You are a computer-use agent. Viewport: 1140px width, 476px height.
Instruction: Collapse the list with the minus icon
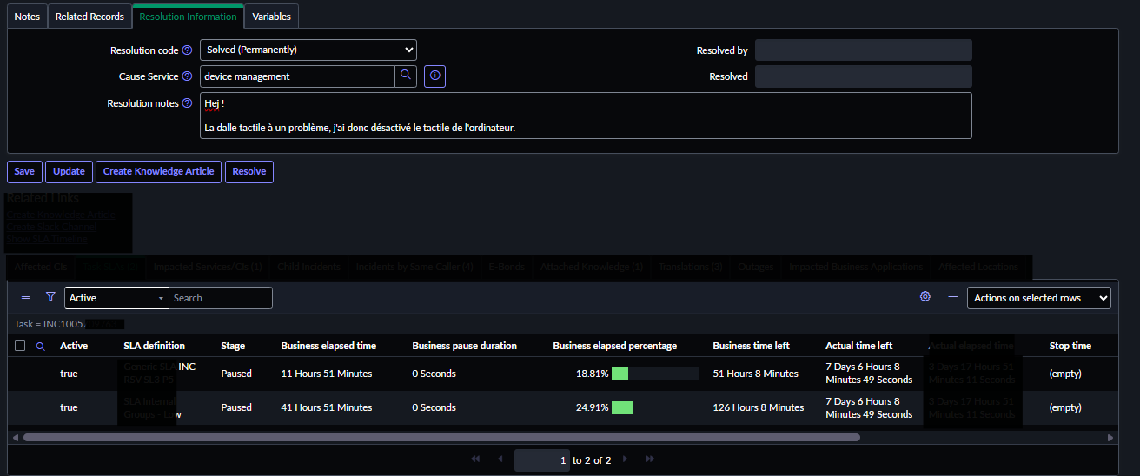coord(953,297)
